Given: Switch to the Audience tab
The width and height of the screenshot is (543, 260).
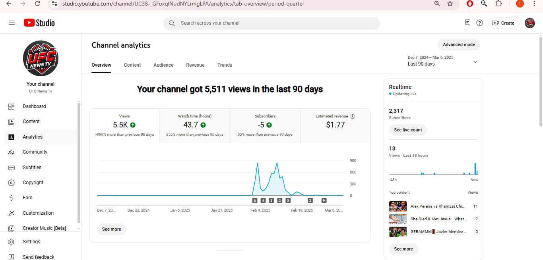Looking at the screenshot, I should tap(163, 65).
